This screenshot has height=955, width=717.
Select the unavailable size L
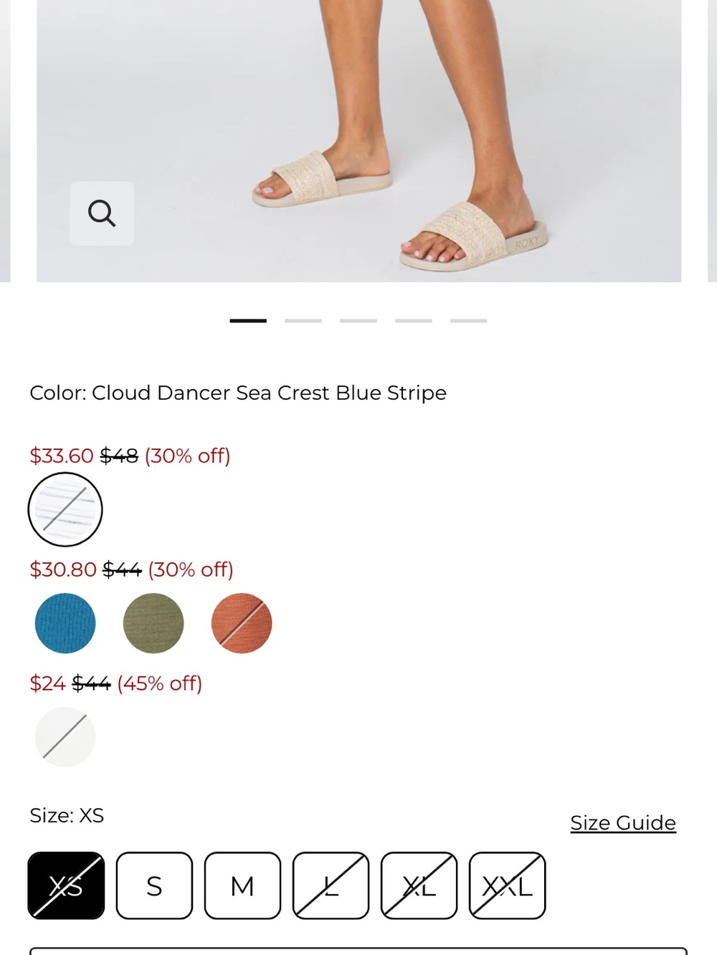pos(331,886)
